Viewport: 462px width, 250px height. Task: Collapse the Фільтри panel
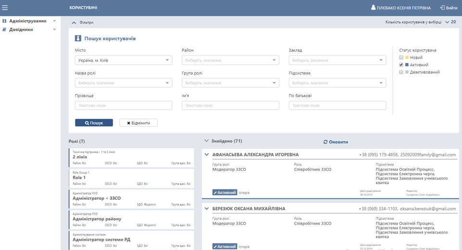[74, 23]
